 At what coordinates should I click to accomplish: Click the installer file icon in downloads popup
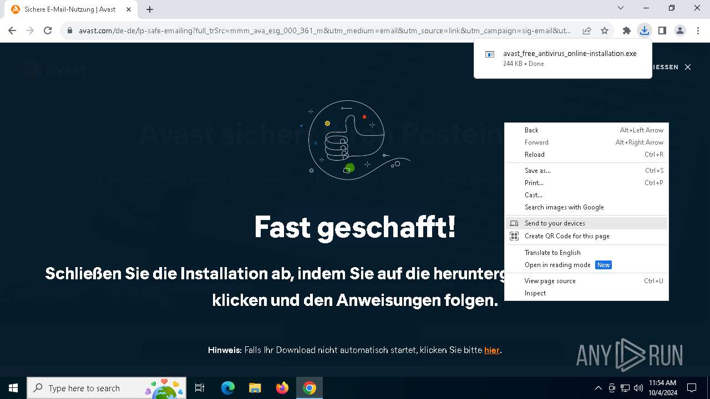[x=490, y=54]
